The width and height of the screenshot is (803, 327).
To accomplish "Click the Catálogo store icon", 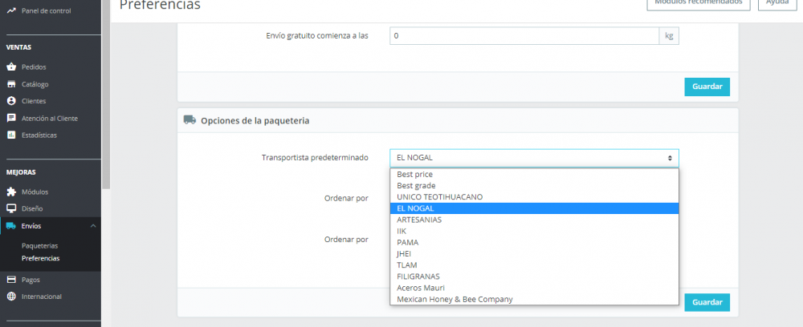I will click(x=11, y=84).
